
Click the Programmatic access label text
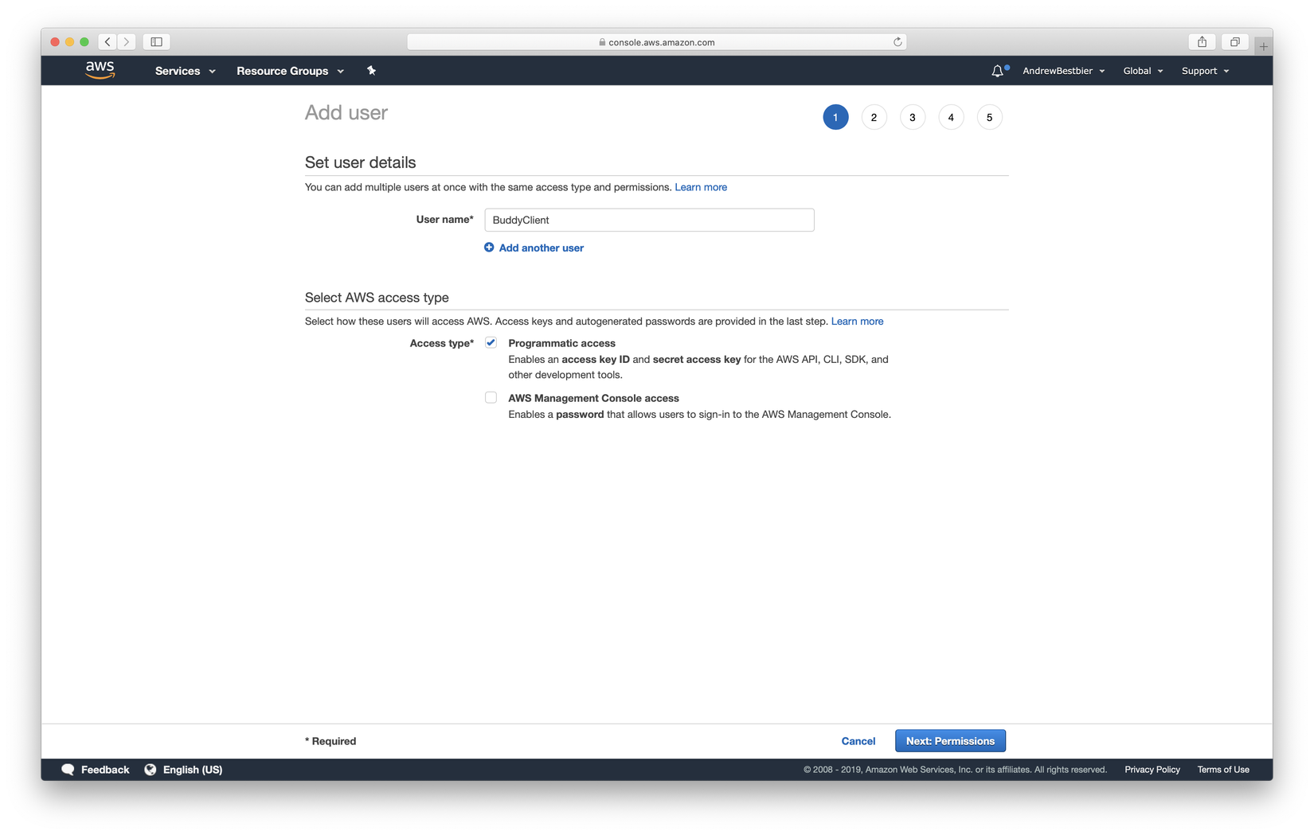coord(562,343)
